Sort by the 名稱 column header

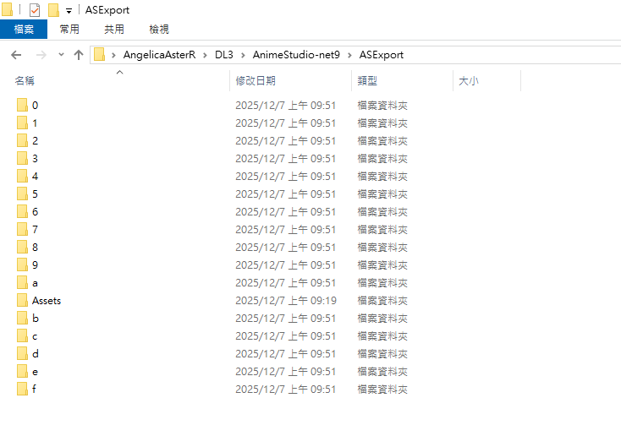[25, 81]
